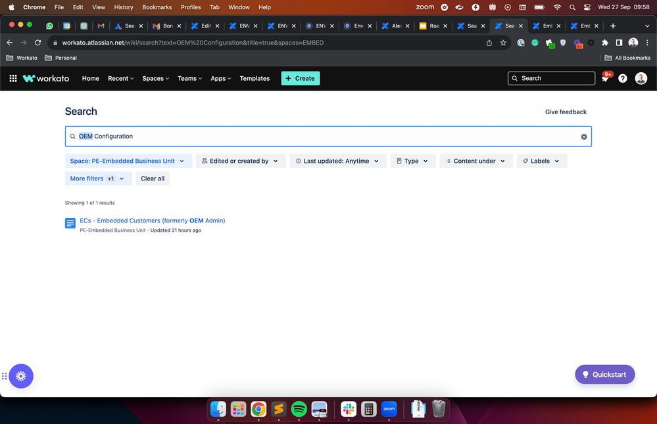Open the Type filter dropdown
The image size is (657, 424).
coord(413,161)
